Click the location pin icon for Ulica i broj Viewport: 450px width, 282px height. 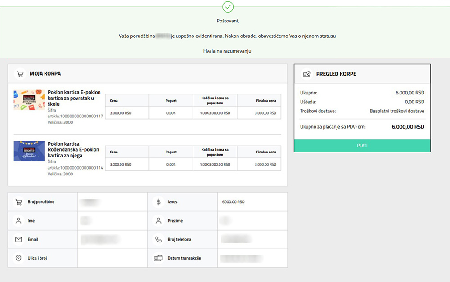point(18,258)
